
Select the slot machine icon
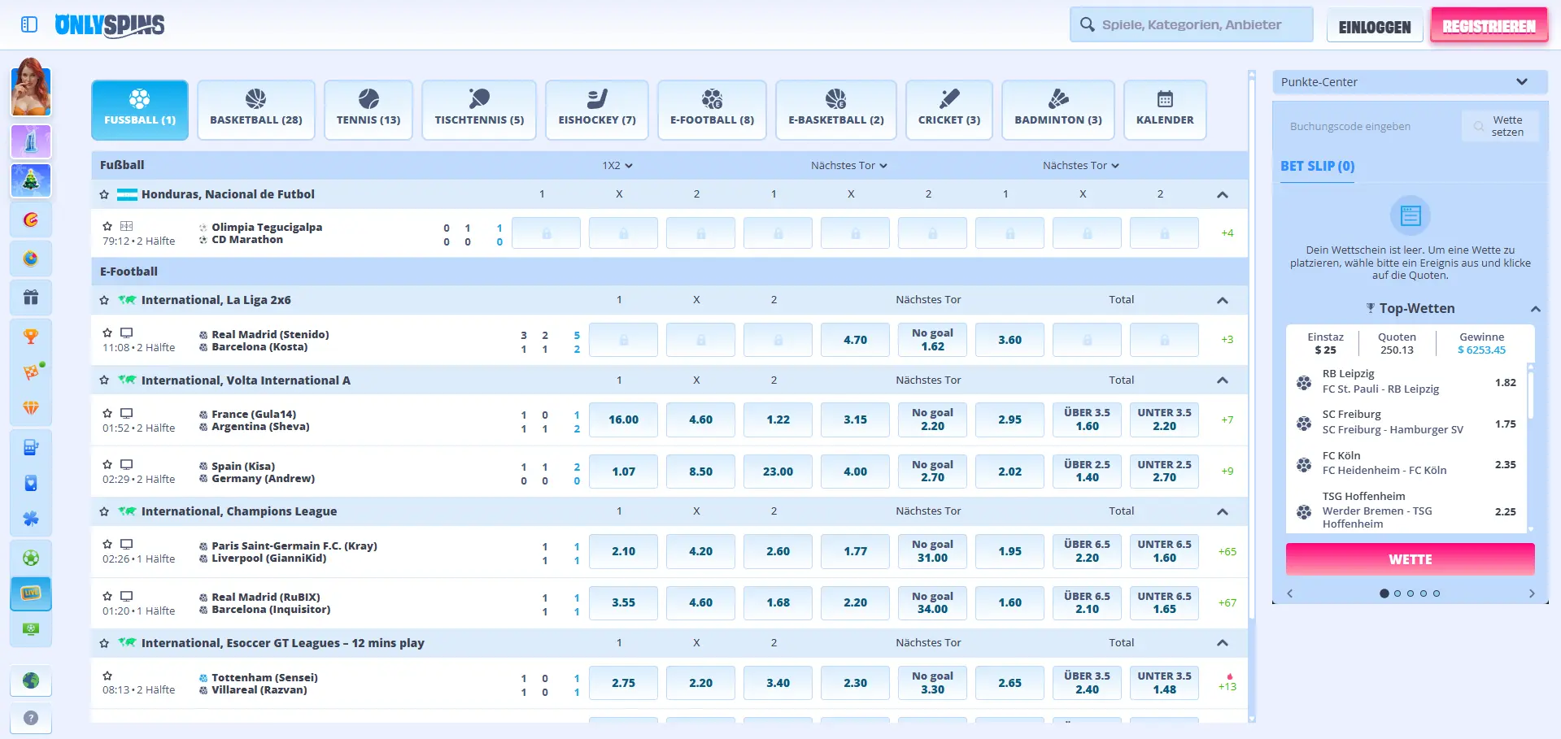coord(30,447)
